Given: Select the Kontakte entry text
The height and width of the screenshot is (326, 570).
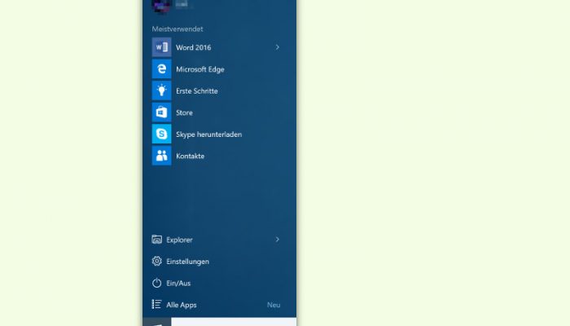Looking at the screenshot, I should coord(190,156).
